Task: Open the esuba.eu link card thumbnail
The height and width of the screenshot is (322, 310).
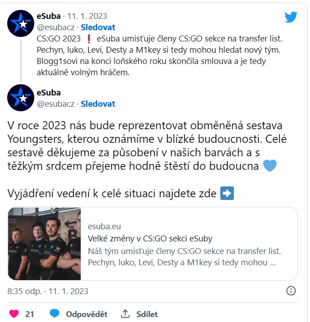Action: [44, 244]
